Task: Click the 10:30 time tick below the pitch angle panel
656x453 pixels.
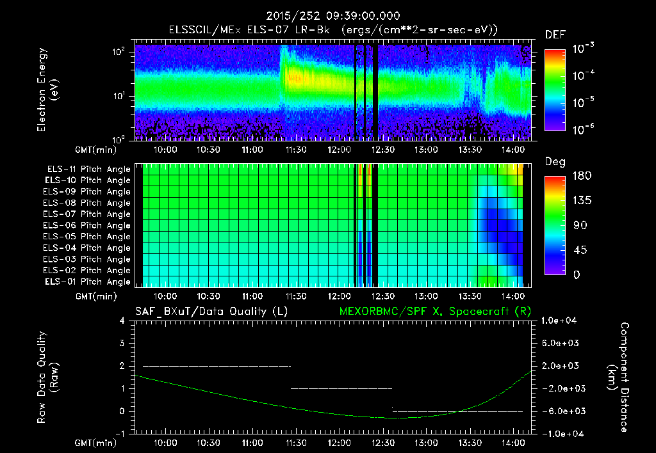Action: point(208,296)
